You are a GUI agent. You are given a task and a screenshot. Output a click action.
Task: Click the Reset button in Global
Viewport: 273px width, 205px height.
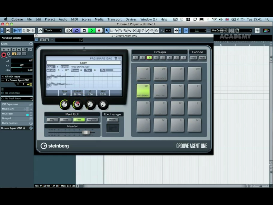[x=202, y=58]
